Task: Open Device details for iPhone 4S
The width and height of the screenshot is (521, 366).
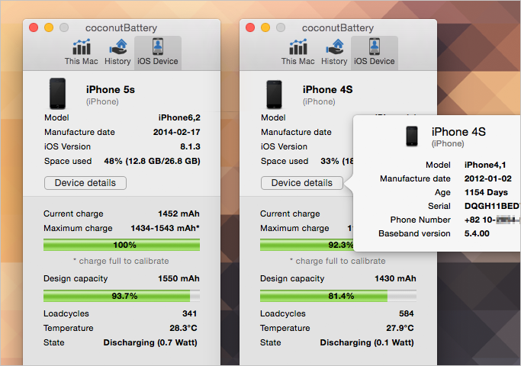Action: click(302, 183)
